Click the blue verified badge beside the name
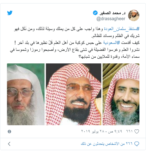The width and height of the screenshot is (146, 153). 95,13
